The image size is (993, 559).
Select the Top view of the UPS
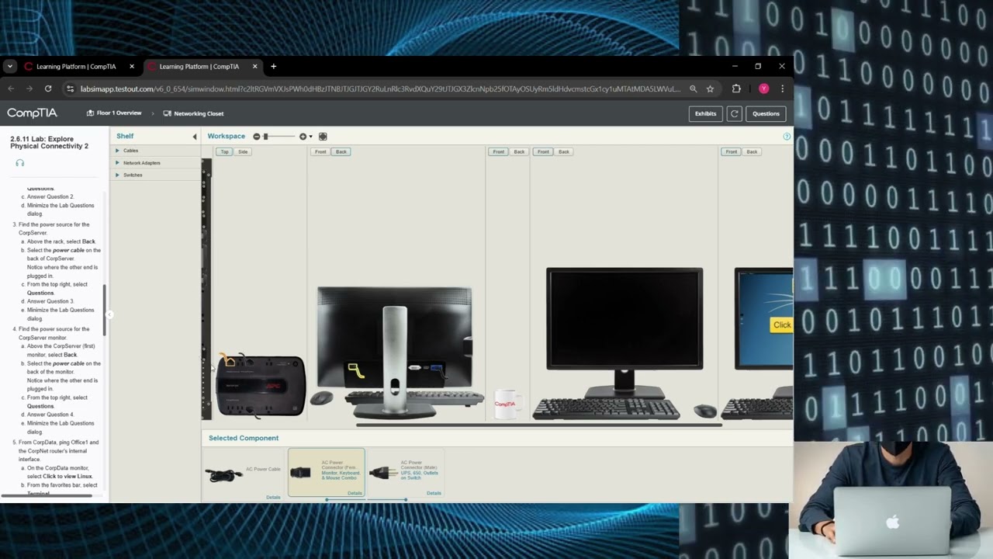224,151
